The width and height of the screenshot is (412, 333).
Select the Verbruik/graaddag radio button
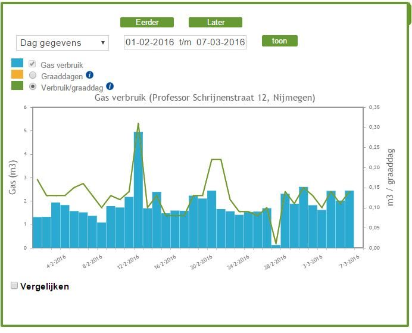tap(33, 86)
